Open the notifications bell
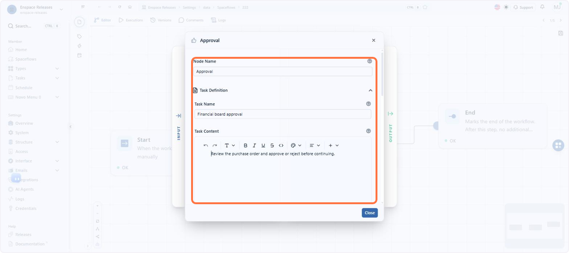Image resolution: width=569 pixels, height=253 pixels. pyautogui.click(x=542, y=7)
